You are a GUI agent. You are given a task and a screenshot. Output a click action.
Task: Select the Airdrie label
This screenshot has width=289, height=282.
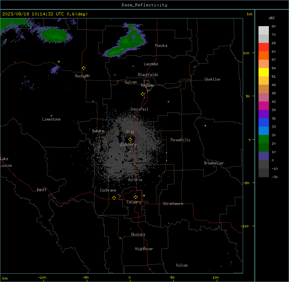pos(135,180)
